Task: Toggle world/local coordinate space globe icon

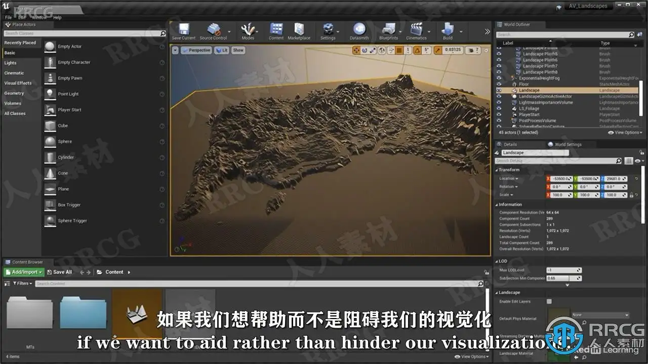Action: tap(382, 50)
